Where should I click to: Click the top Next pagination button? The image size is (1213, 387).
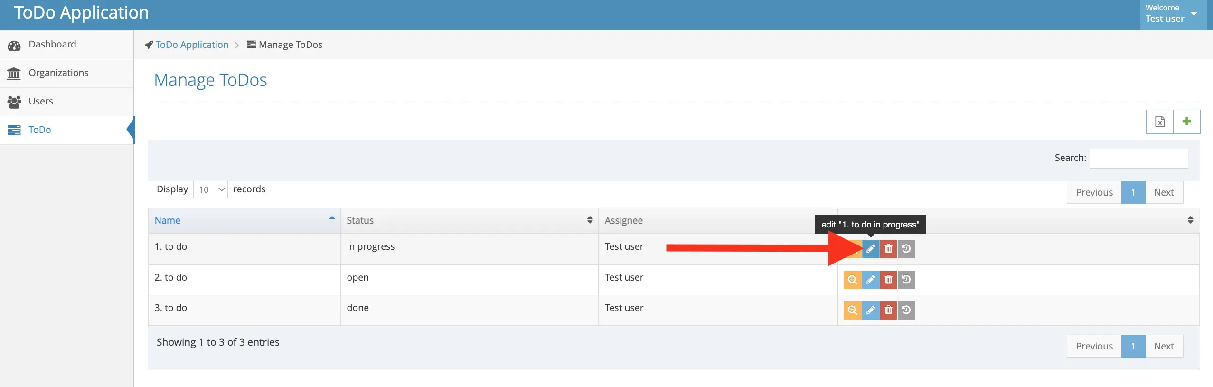1164,192
